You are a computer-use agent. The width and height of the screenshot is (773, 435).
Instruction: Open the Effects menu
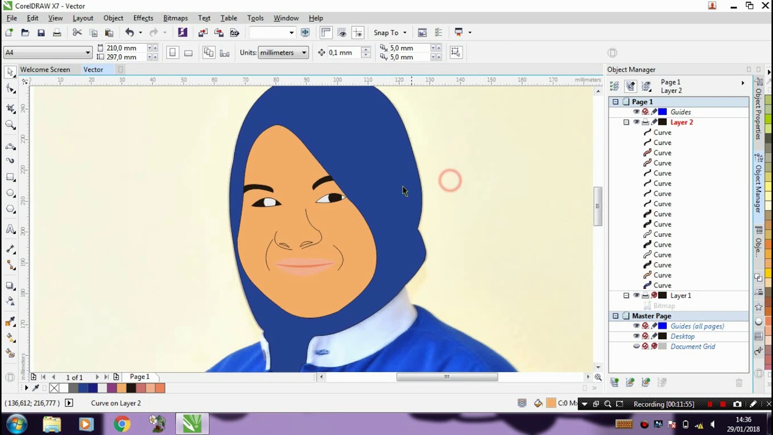[x=143, y=18]
